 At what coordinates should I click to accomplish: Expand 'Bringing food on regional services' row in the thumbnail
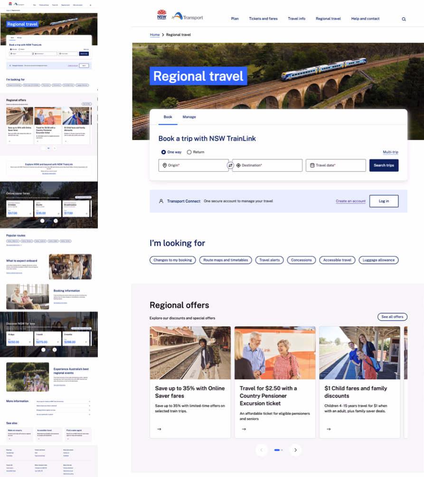pyautogui.click(x=63, y=410)
